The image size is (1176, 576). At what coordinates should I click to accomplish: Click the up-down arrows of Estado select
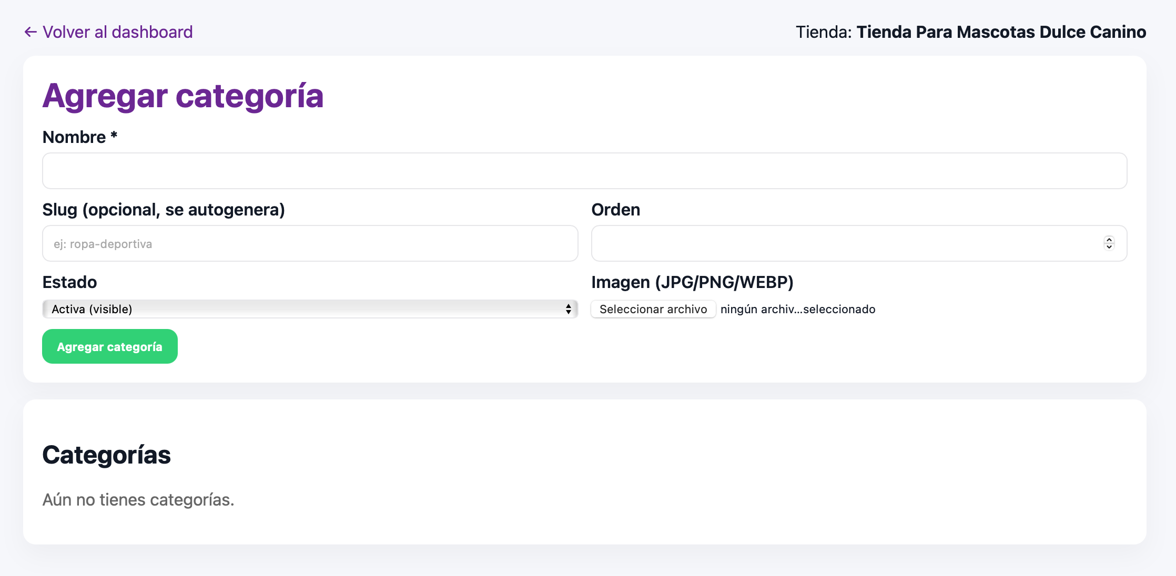[x=569, y=309]
